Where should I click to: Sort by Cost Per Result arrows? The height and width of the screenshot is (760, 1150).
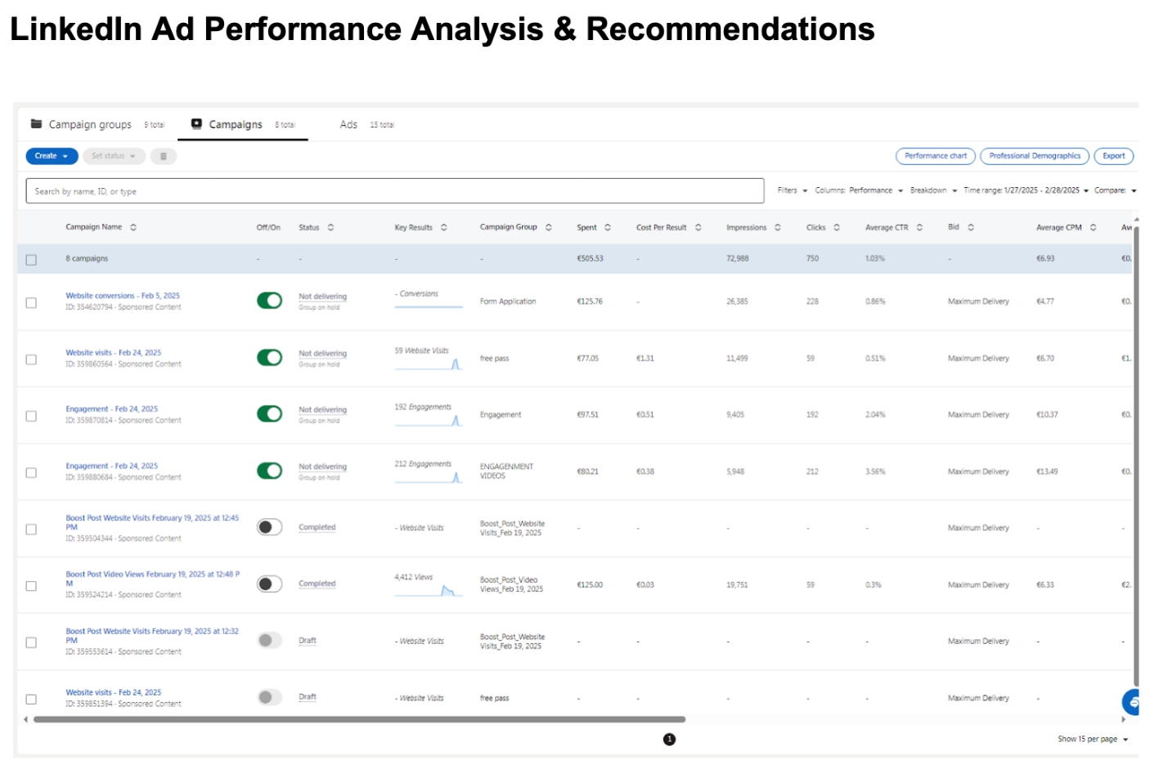[x=698, y=227]
